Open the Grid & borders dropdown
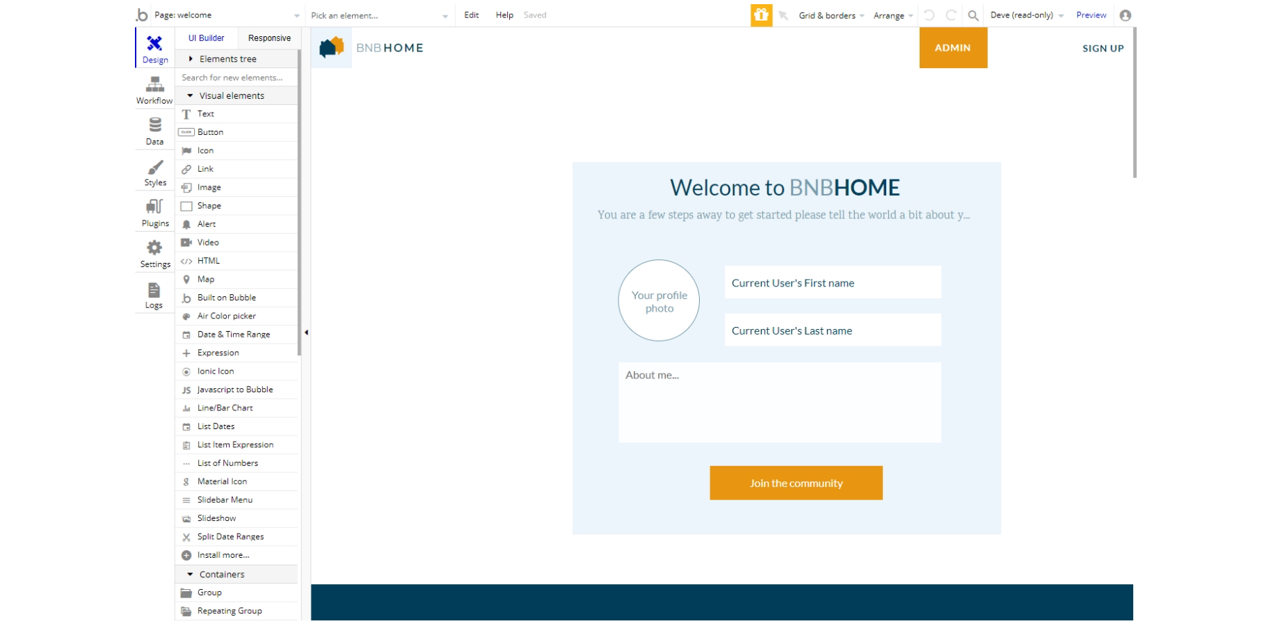Viewport: 1273px width, 626px height. tap(831, 15)
